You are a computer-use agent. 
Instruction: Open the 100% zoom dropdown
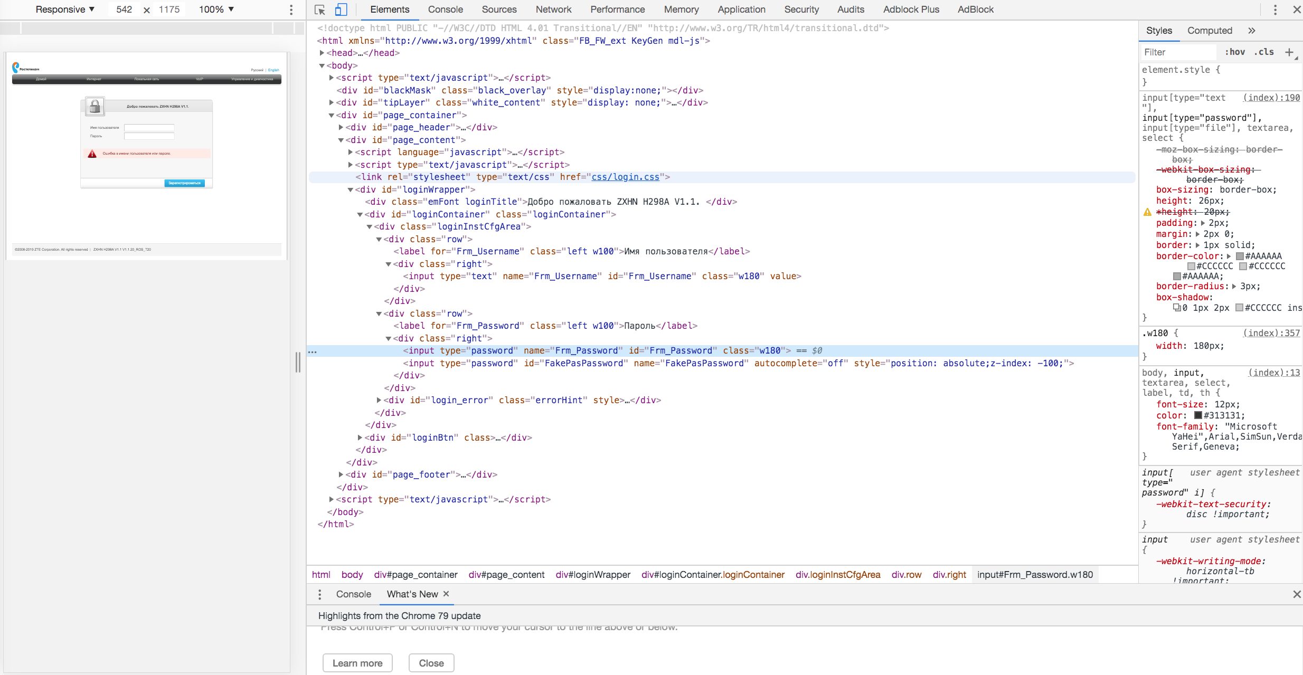[x=216, y=9]
